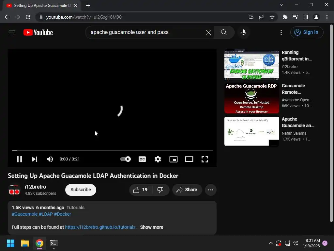Open the #LDAP hashtag
334x251 pixels.
click(46, 214)
